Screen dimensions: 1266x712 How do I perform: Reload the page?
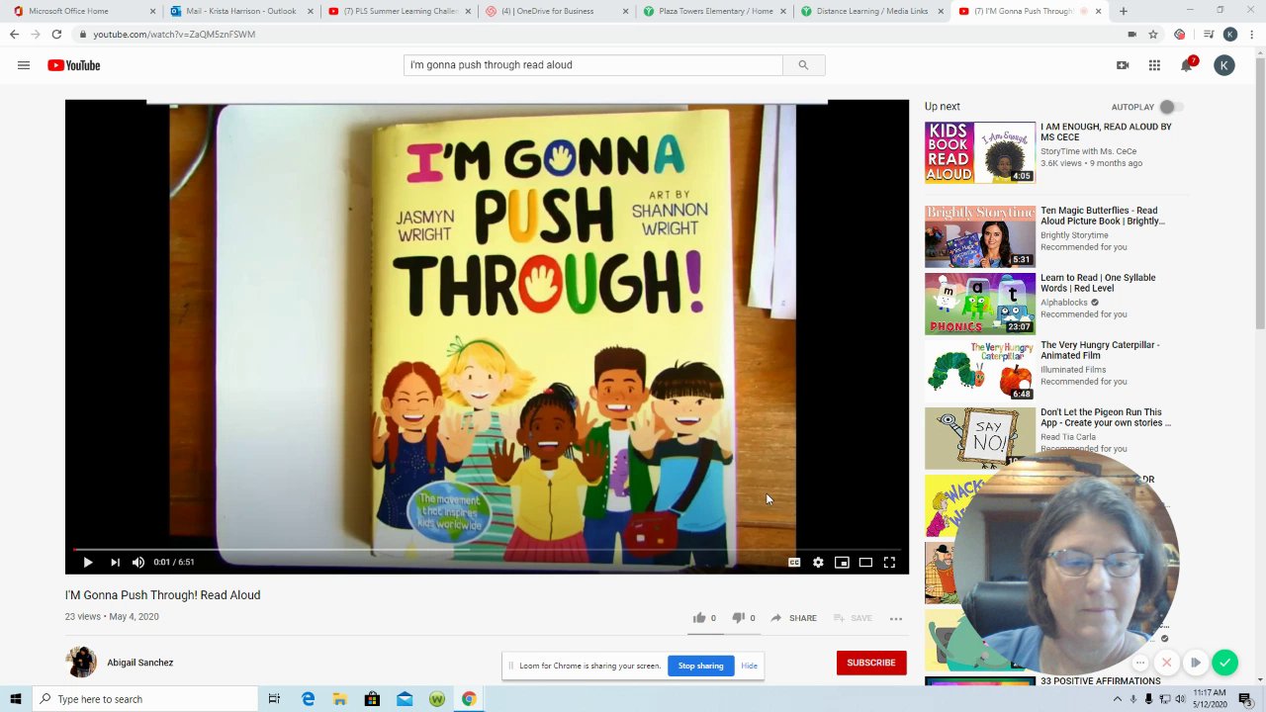point(56,34)
